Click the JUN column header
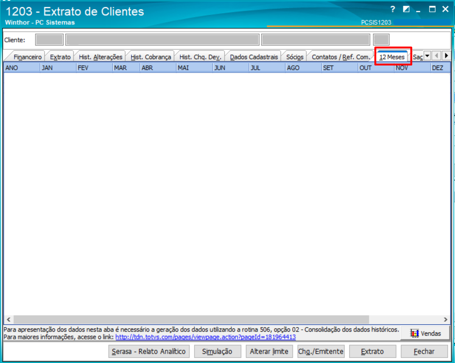 coord(231,68)
